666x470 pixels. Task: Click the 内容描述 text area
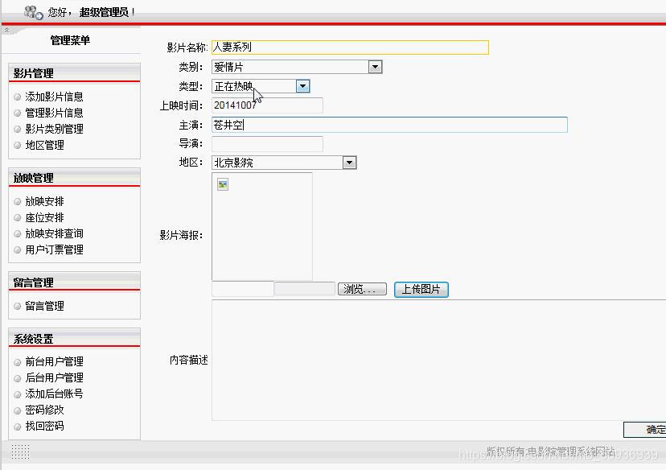(438, 360)
